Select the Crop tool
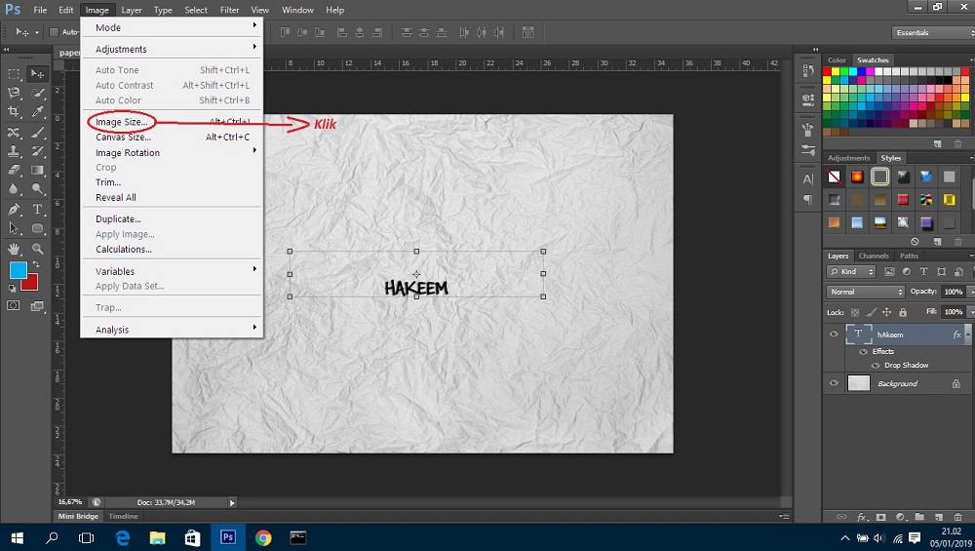The image size is (975, 551). pos(14,112)
